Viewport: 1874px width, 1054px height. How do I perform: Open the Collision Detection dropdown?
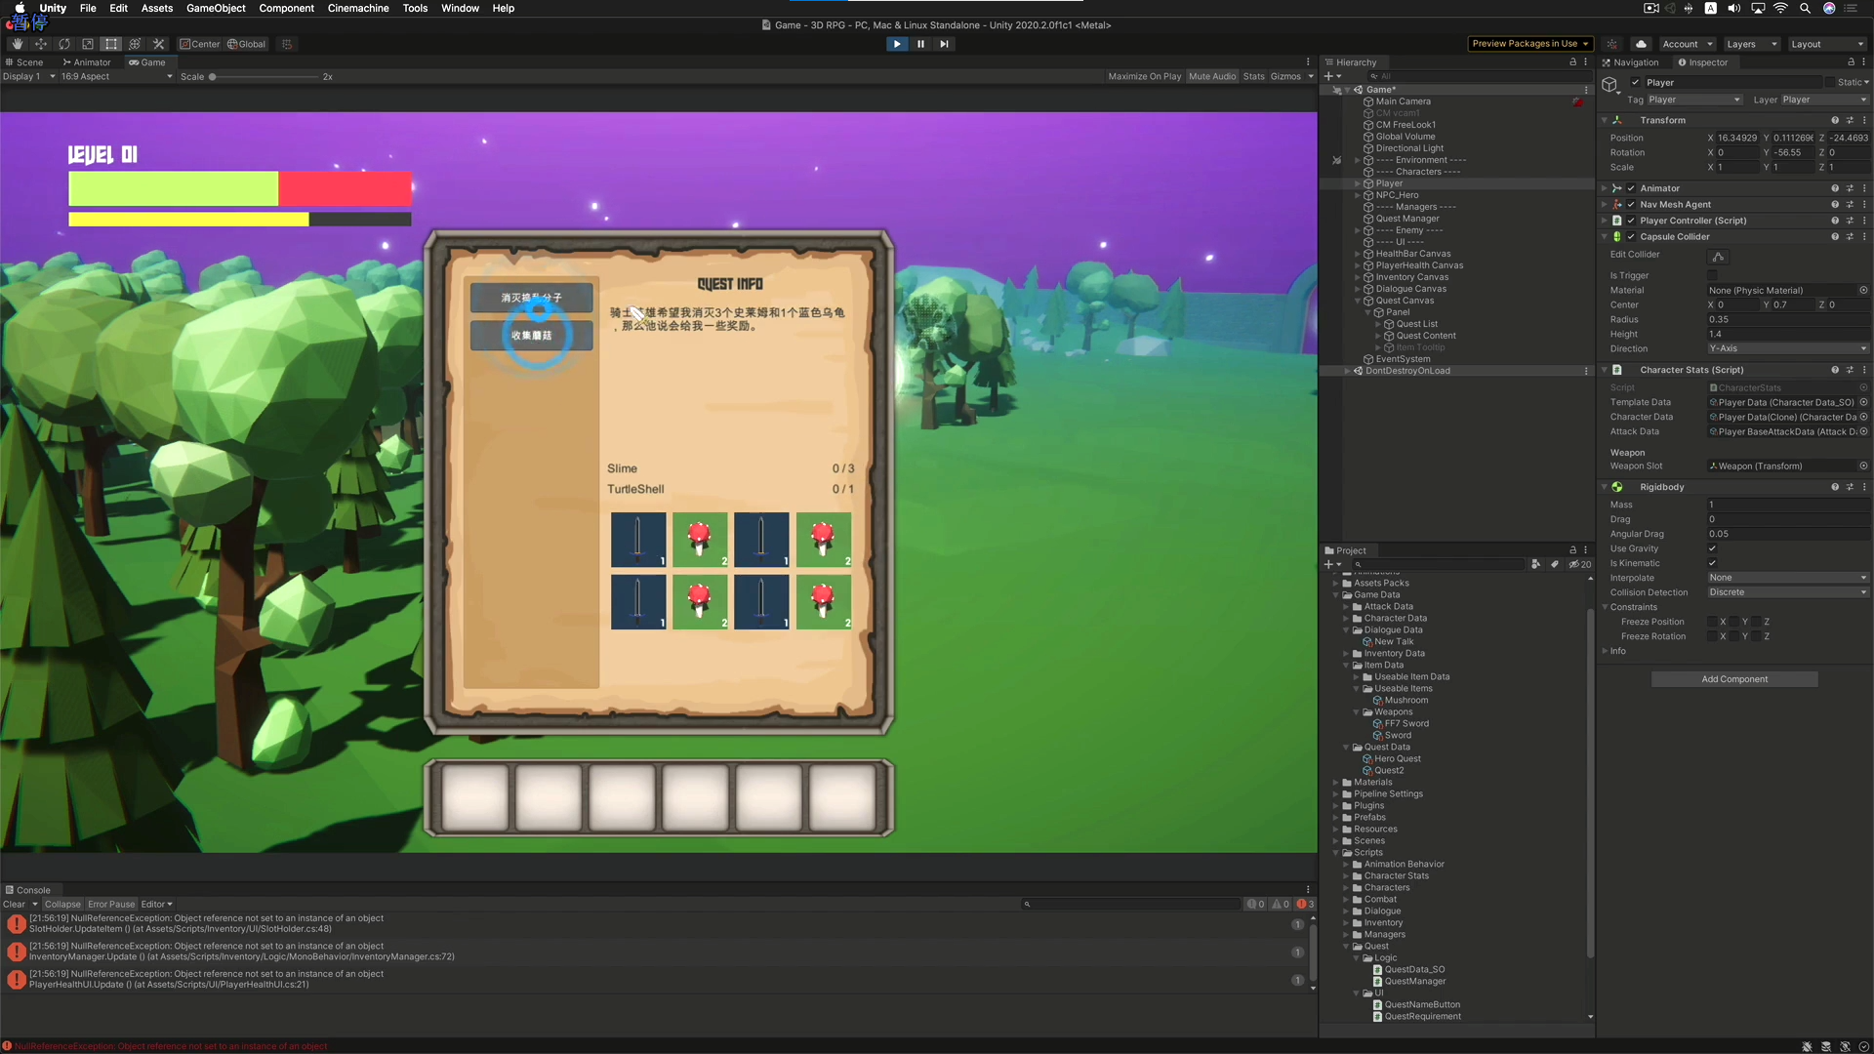[x=1786, y=592]
